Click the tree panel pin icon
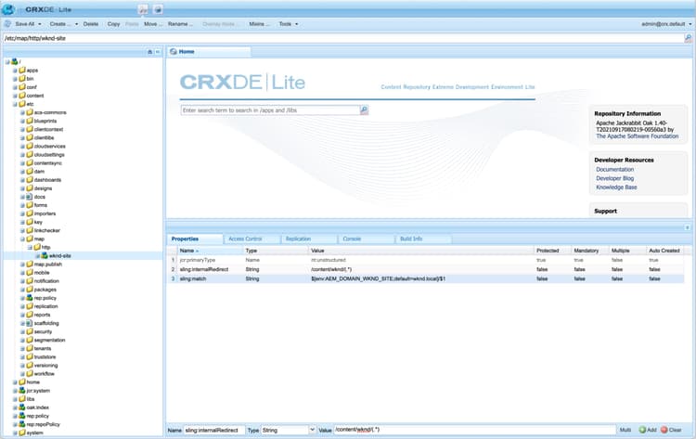This screenshot has width=696, height=439. tap(149, 52)
